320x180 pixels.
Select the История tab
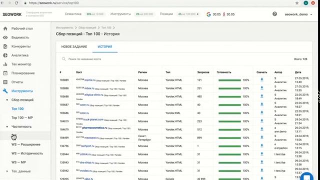[105, 46]
